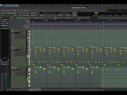Click the play range transport button

click(11, 13)
